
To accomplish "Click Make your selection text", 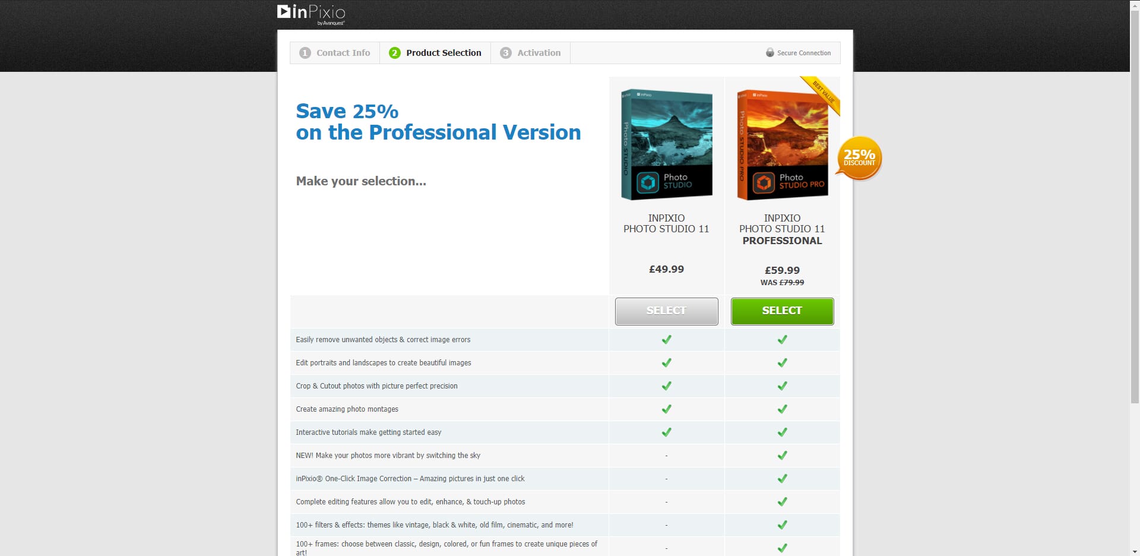I will [361, 181].
